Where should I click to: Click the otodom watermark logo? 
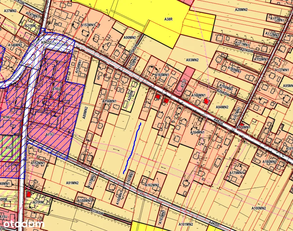pos(24,224)
